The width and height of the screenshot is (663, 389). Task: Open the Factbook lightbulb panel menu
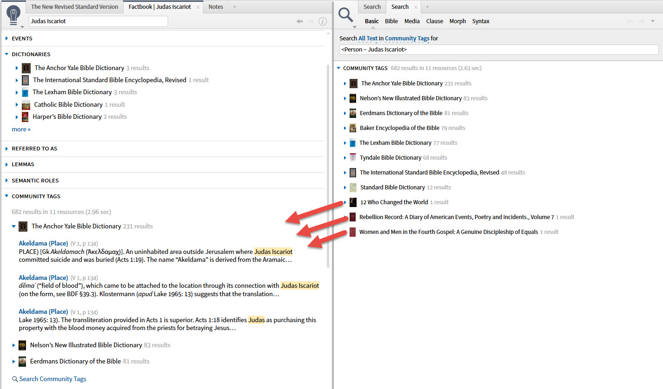14,16
